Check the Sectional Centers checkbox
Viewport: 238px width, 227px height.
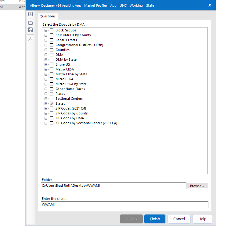point(52,99)
